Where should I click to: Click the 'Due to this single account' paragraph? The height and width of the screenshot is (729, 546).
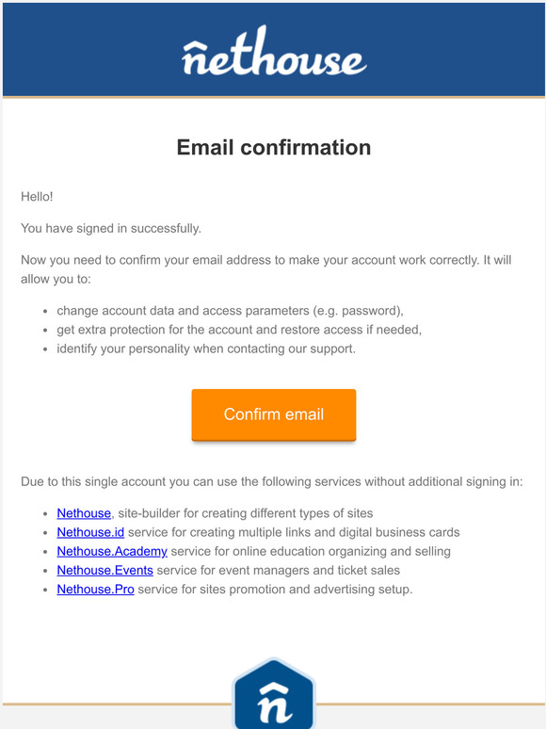272,481
